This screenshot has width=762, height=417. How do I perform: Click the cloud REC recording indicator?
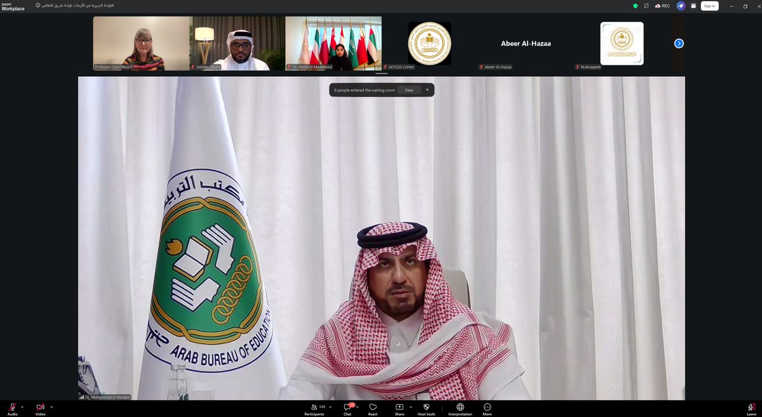coord(660,6)
